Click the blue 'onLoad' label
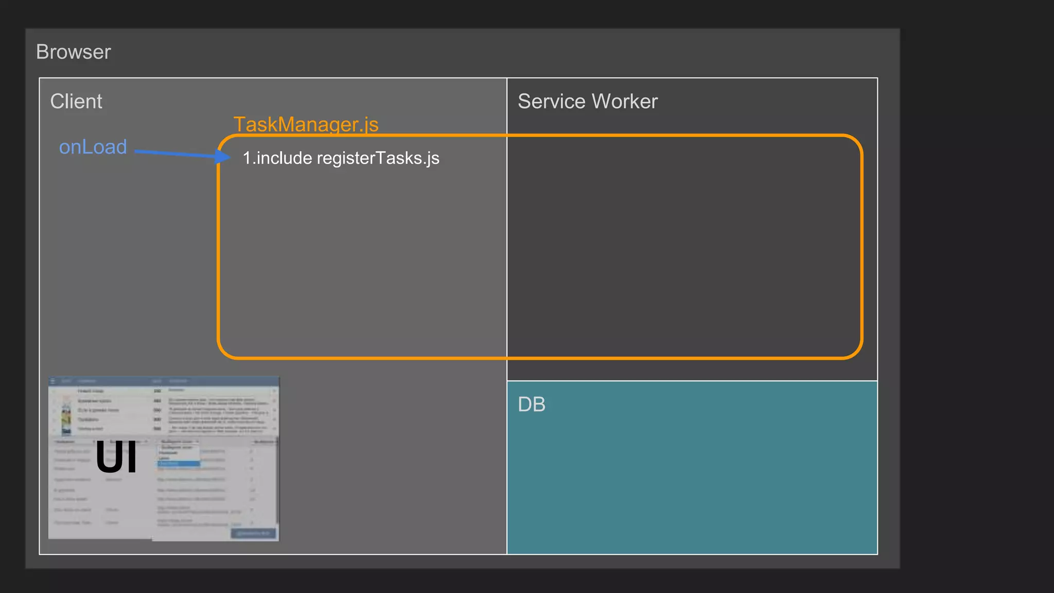 [x=93, y=147]
